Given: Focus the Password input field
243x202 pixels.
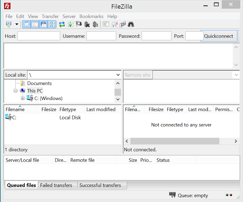Looking at the screenshot, I should (x=156, y=36).
